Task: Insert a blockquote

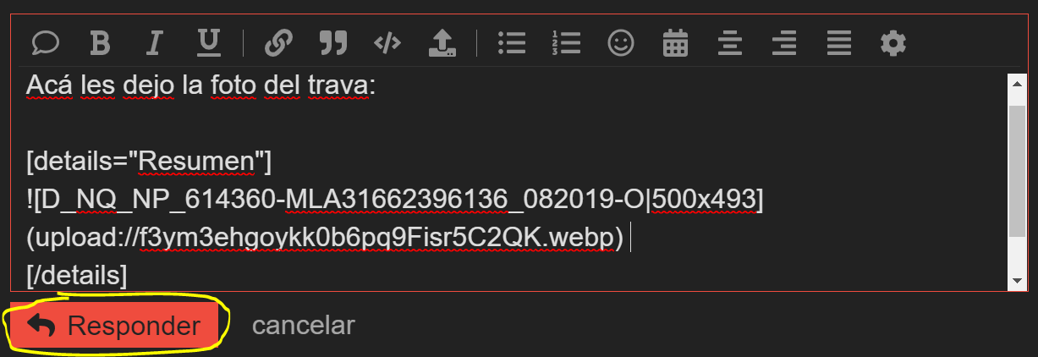Action: (x=333, y=42)
